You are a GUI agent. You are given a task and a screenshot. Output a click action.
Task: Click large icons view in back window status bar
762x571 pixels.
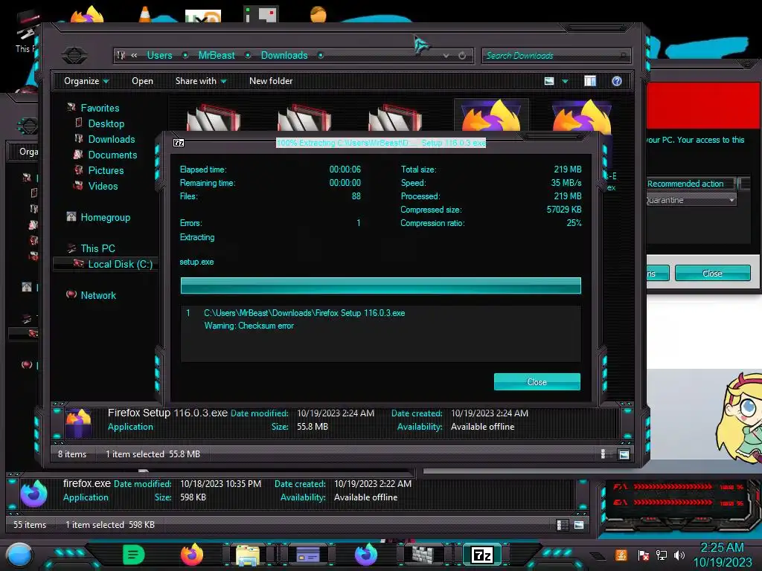point(579,524)
